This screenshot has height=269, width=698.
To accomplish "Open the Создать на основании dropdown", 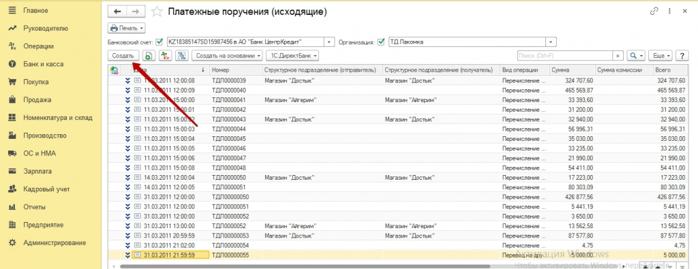I will tap(227, 56).
